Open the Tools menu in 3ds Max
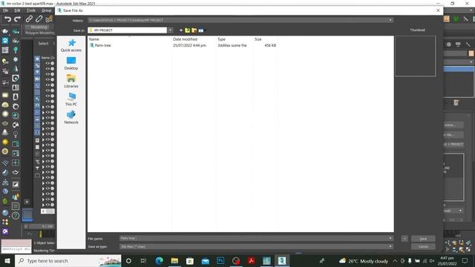Screen dimensions: 475x267 (31, 10)
